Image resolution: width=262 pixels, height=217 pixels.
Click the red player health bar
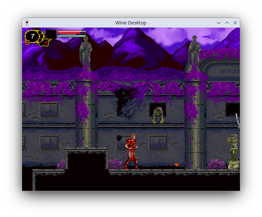(x=71, y=32)
